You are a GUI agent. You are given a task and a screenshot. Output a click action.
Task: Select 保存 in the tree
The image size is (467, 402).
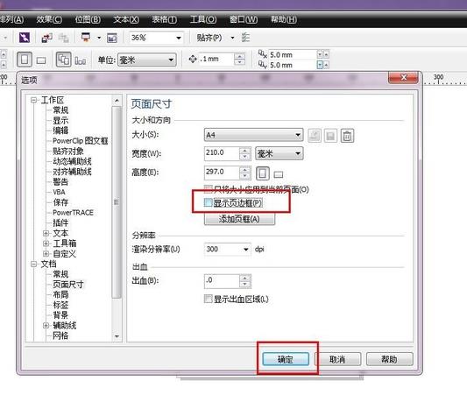pos(60,202)
